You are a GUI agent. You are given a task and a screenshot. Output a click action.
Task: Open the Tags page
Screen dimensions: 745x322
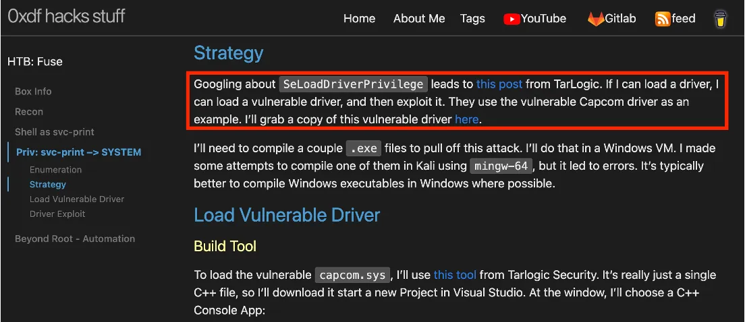click(x=472, y=19)
